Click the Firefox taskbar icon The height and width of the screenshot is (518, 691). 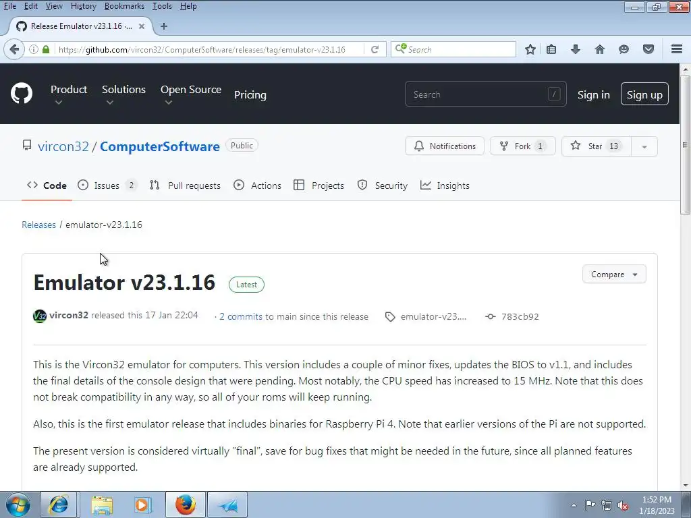(186, 505)
